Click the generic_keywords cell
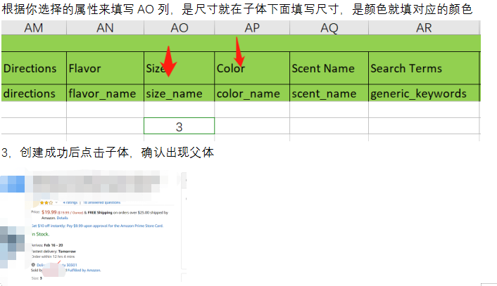Screen dimensions: 497x286 coord(423,93)
